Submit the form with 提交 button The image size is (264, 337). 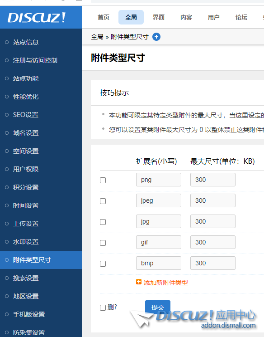point(158,308)
